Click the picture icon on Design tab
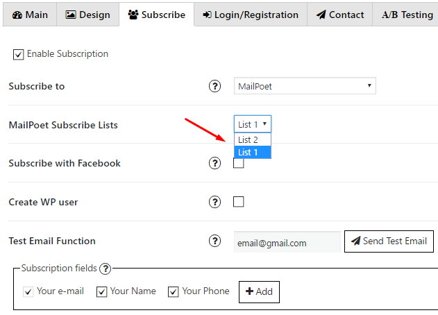 [70, 15]
